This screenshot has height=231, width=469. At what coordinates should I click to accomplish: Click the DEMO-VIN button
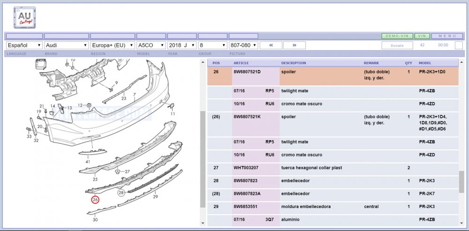[x=397, y=36]
